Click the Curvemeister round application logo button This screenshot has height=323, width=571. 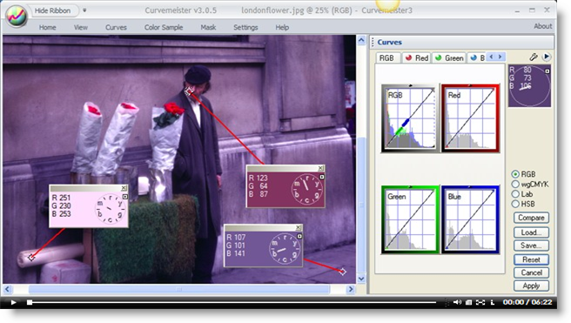17,16
